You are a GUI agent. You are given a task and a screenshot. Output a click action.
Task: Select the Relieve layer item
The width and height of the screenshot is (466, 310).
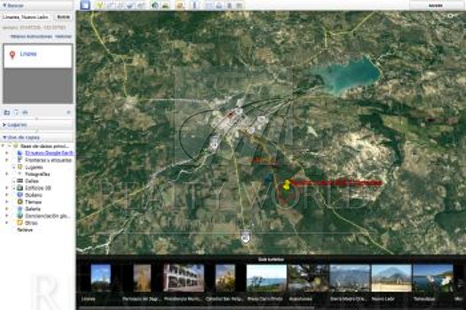pyautogui.click(x=24, y=230)
